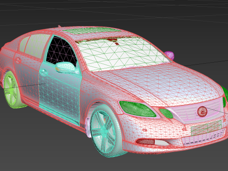Select the green license plate on the bumper

pos(206,128)
